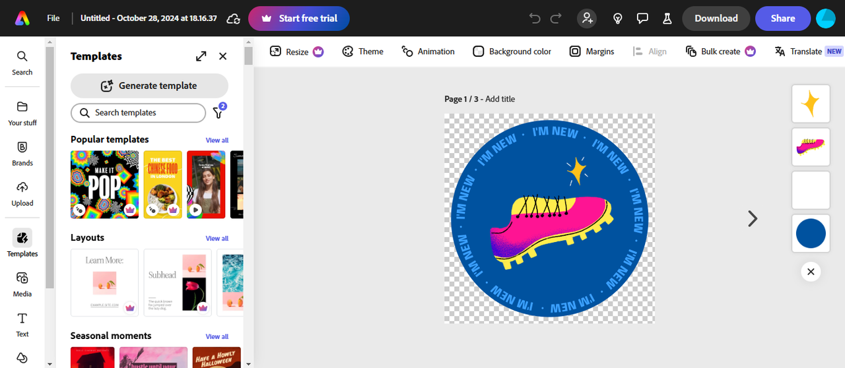
Task: Open Background color picker
Action: tap(512, 51)
